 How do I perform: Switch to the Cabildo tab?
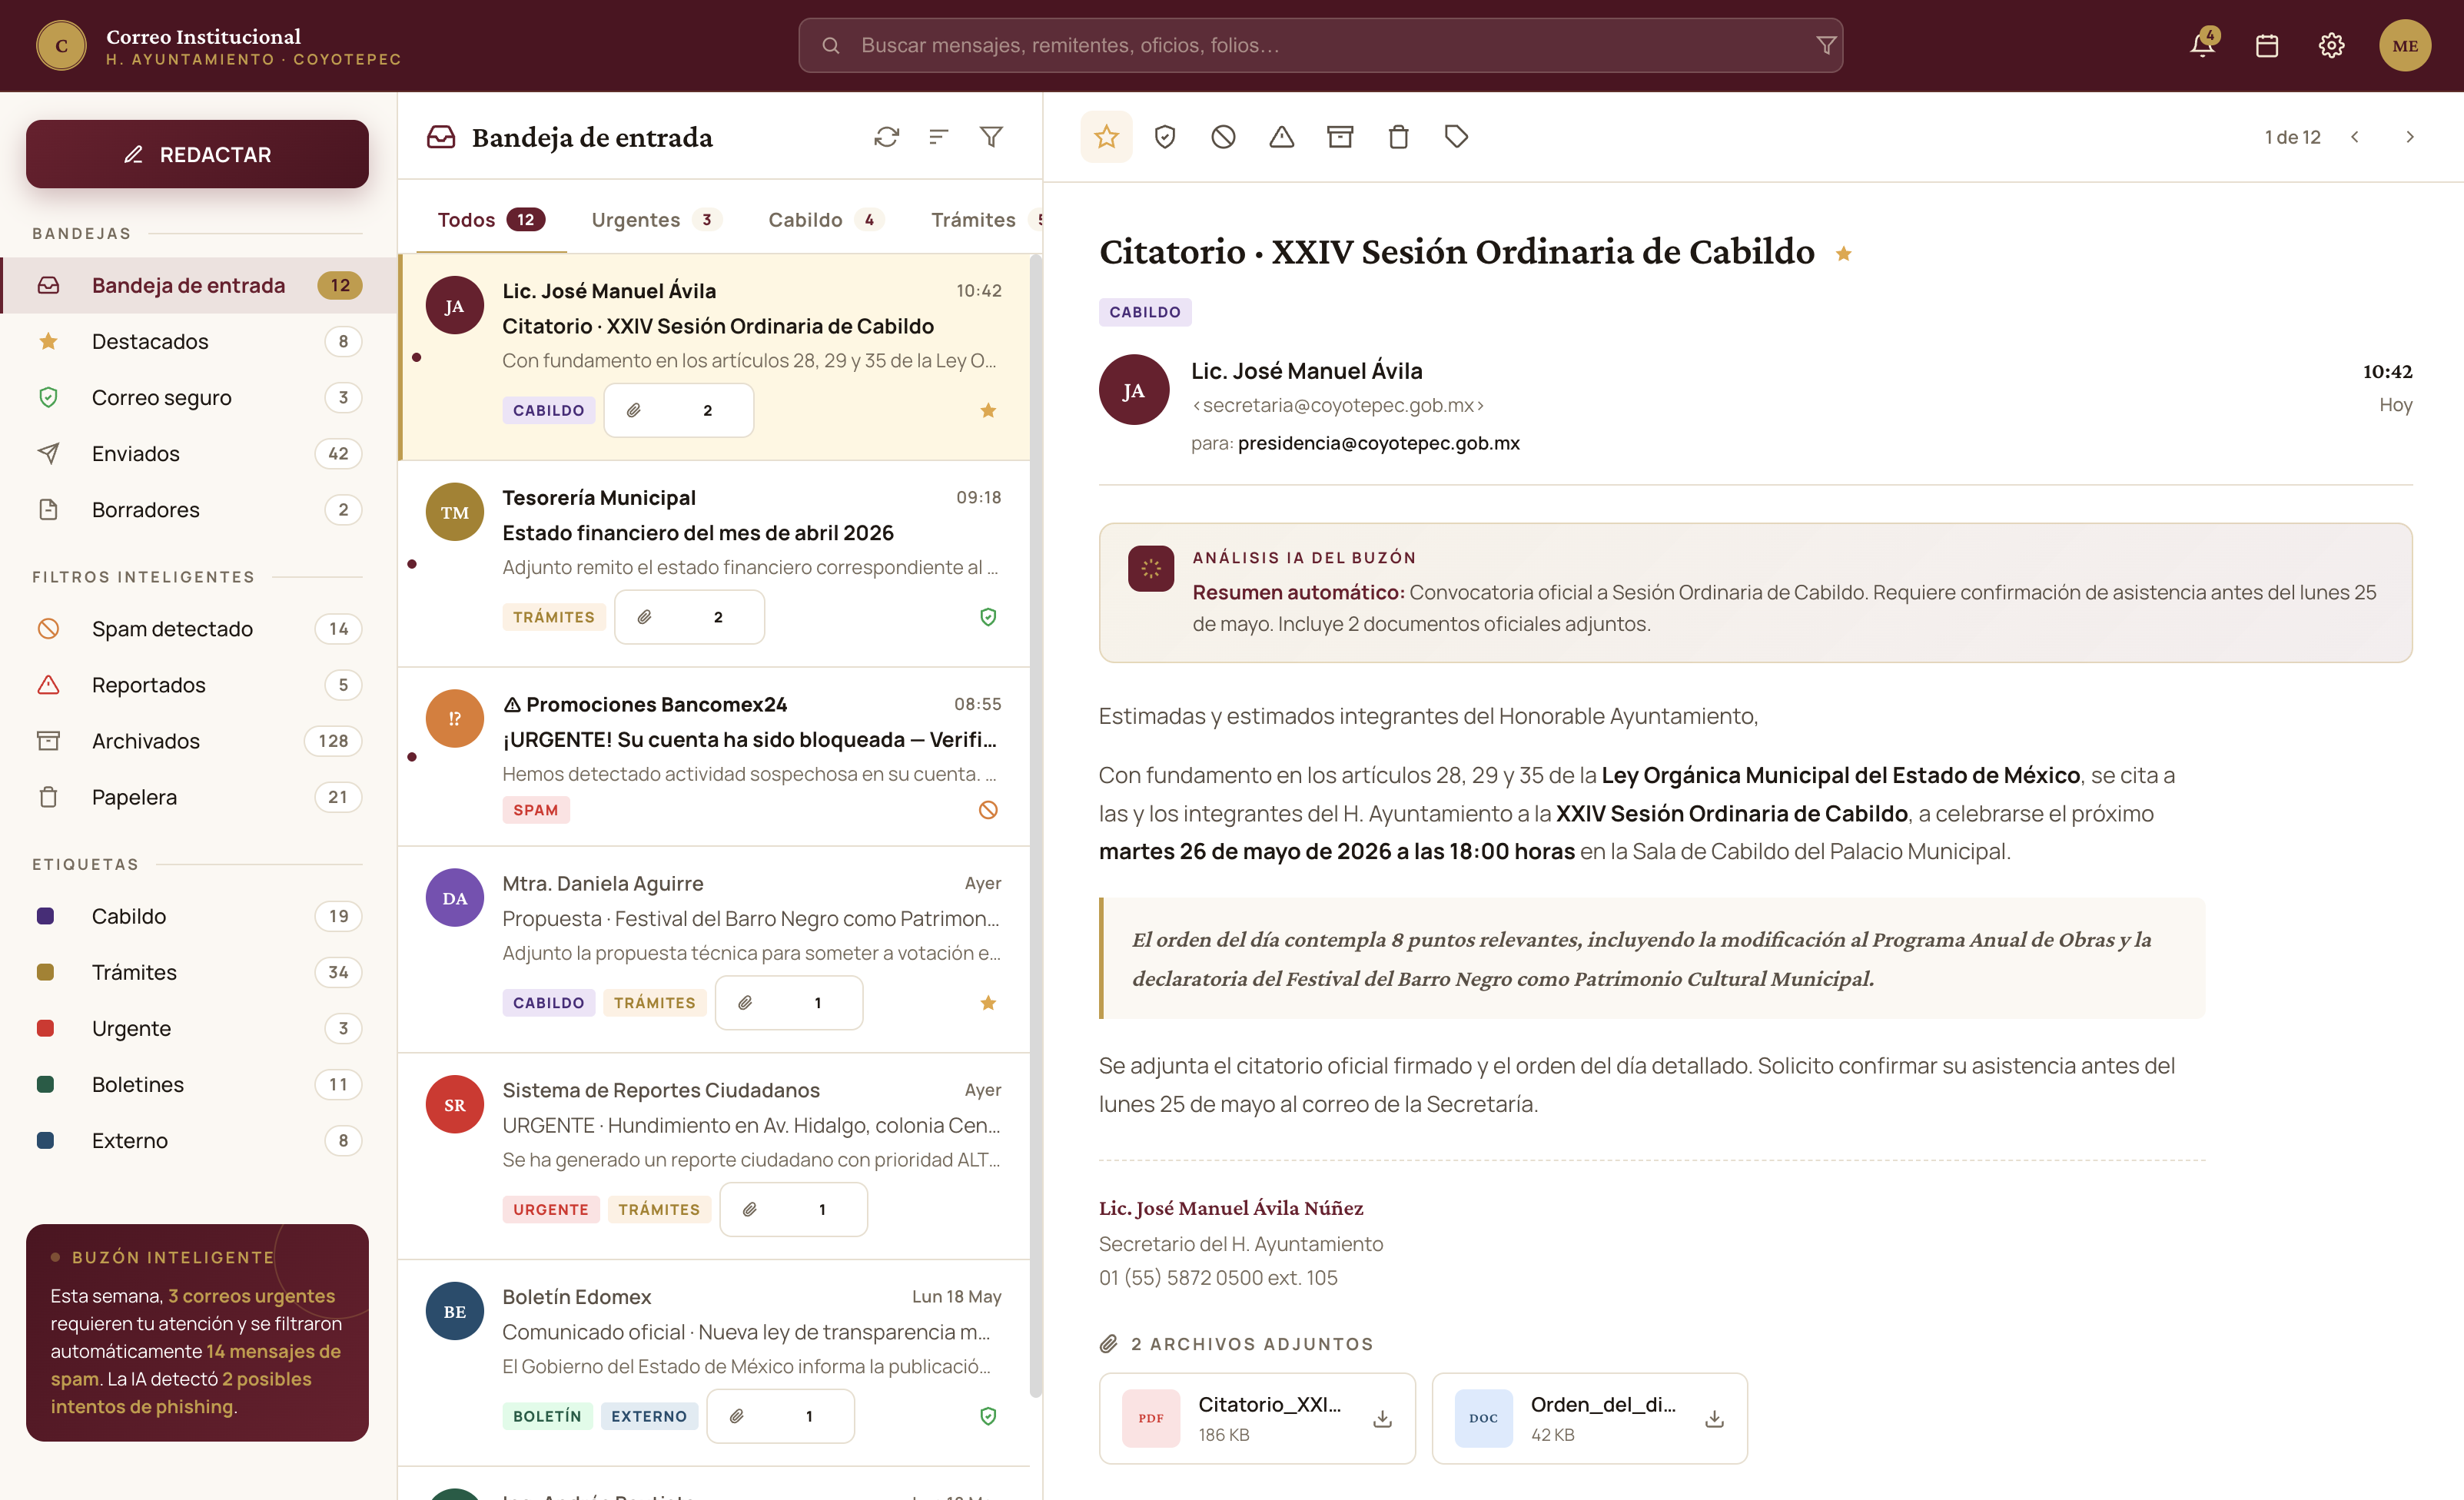(826, 220)
